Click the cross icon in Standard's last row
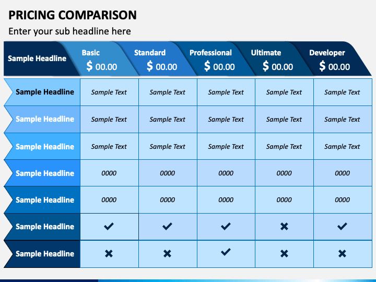The height and width of the screenshot is (282, 376). click(x=168, y=253)
